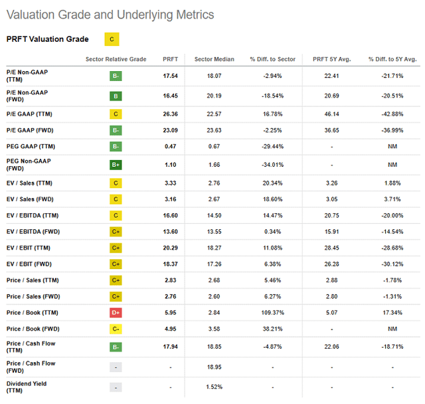Click the 17.54 PRFT value for P/E Non-GAAP (TTM)
This screenshot has height=404, width=425.
(x=171, y=76)
